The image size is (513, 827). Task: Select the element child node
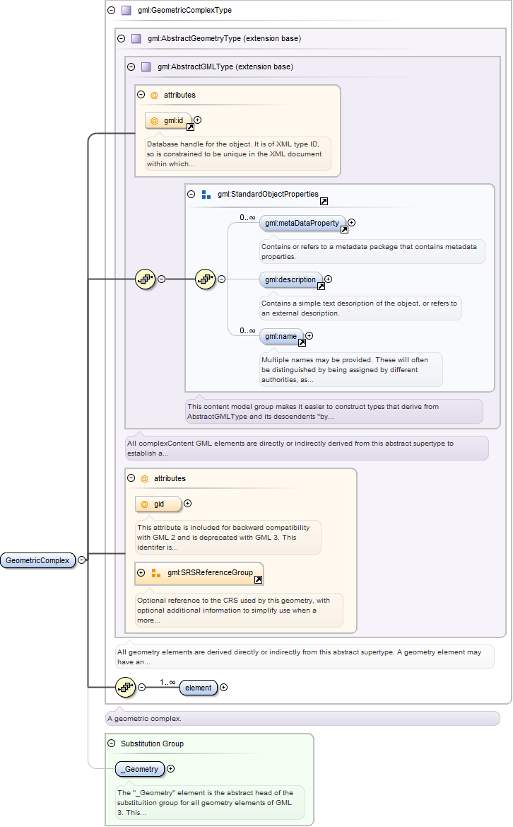click(x=199, y=688)
